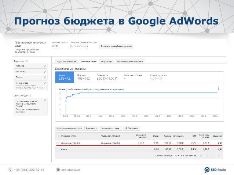Viewport: 234px width, 175px height.
Task: Click the Клики column header
Action: pyautogui.click(x=156, y=136)
